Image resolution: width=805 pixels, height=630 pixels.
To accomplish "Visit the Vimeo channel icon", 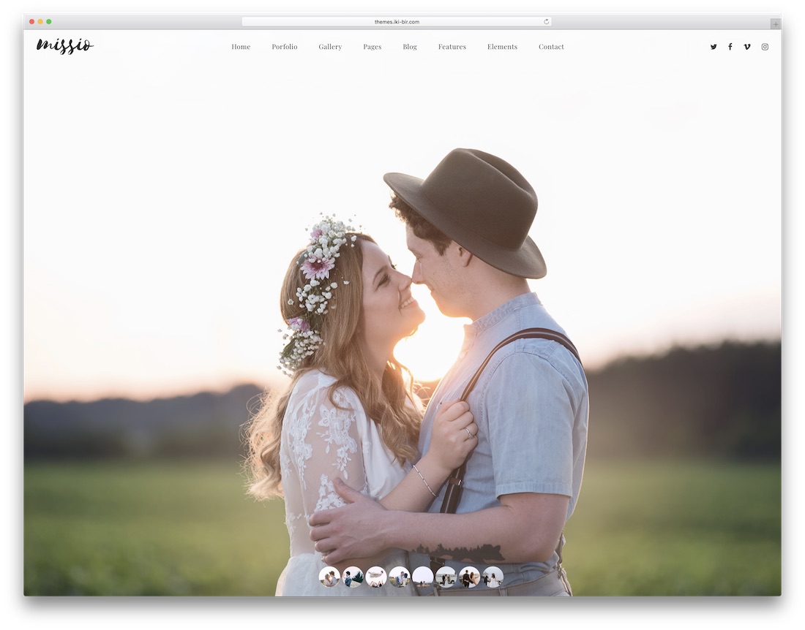I will click(x=747, y=46).
